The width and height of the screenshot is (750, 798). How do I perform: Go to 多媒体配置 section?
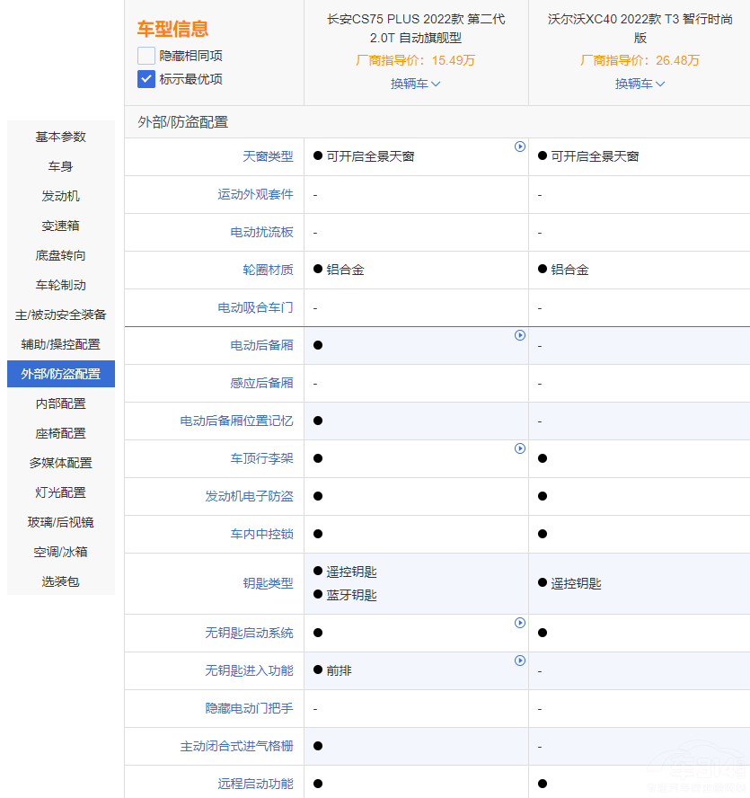click(60, 463)
